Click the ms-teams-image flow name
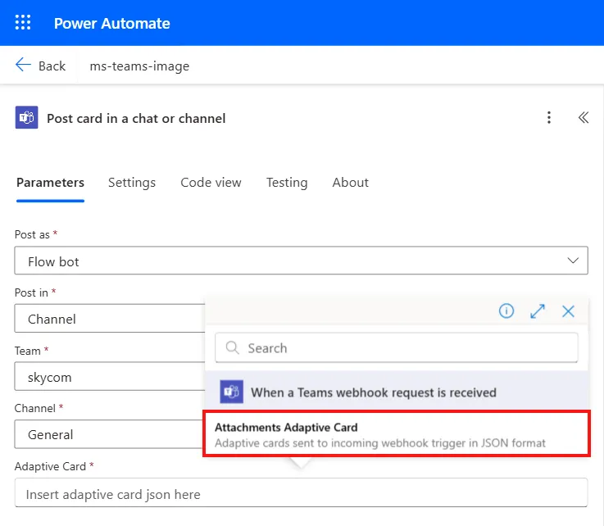The width and height of the screenshot is (604, 526). (139, 66)
